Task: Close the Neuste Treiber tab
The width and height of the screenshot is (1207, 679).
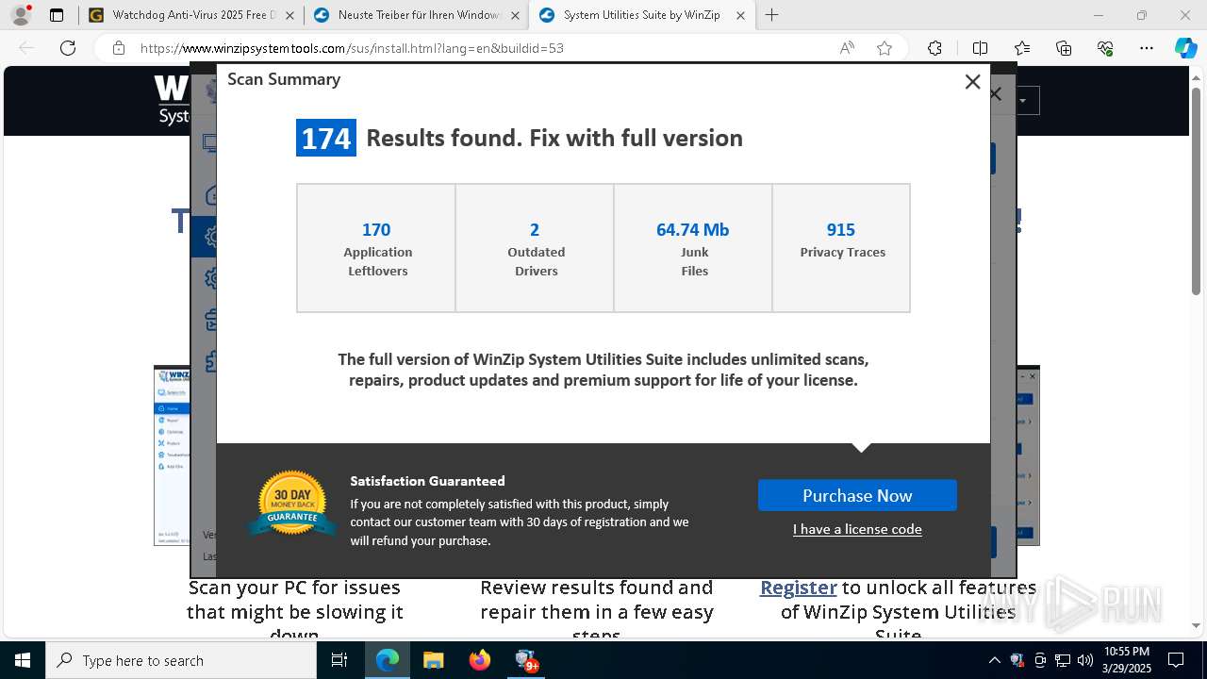Action: tap(515, 15)
